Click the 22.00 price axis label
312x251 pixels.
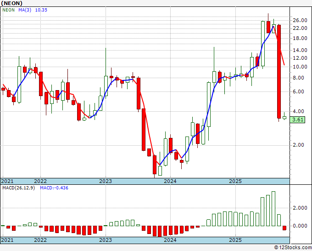(x=300, y=28)
